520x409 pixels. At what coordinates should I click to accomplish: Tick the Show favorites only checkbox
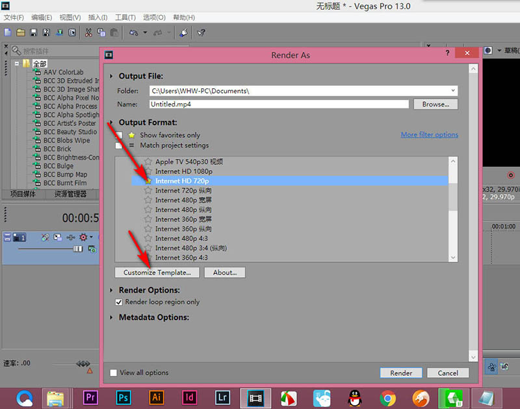coord(119,135)
